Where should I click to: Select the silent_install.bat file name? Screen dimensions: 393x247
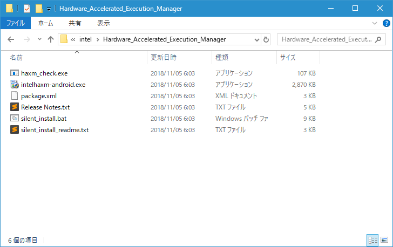[x=44, y=118]
